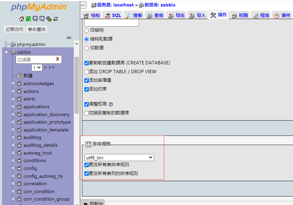This screenshot has width=293, height=205.
Task: Click the navigation tree vertical scrollbar thumb
Action: [x=76, y=85]
